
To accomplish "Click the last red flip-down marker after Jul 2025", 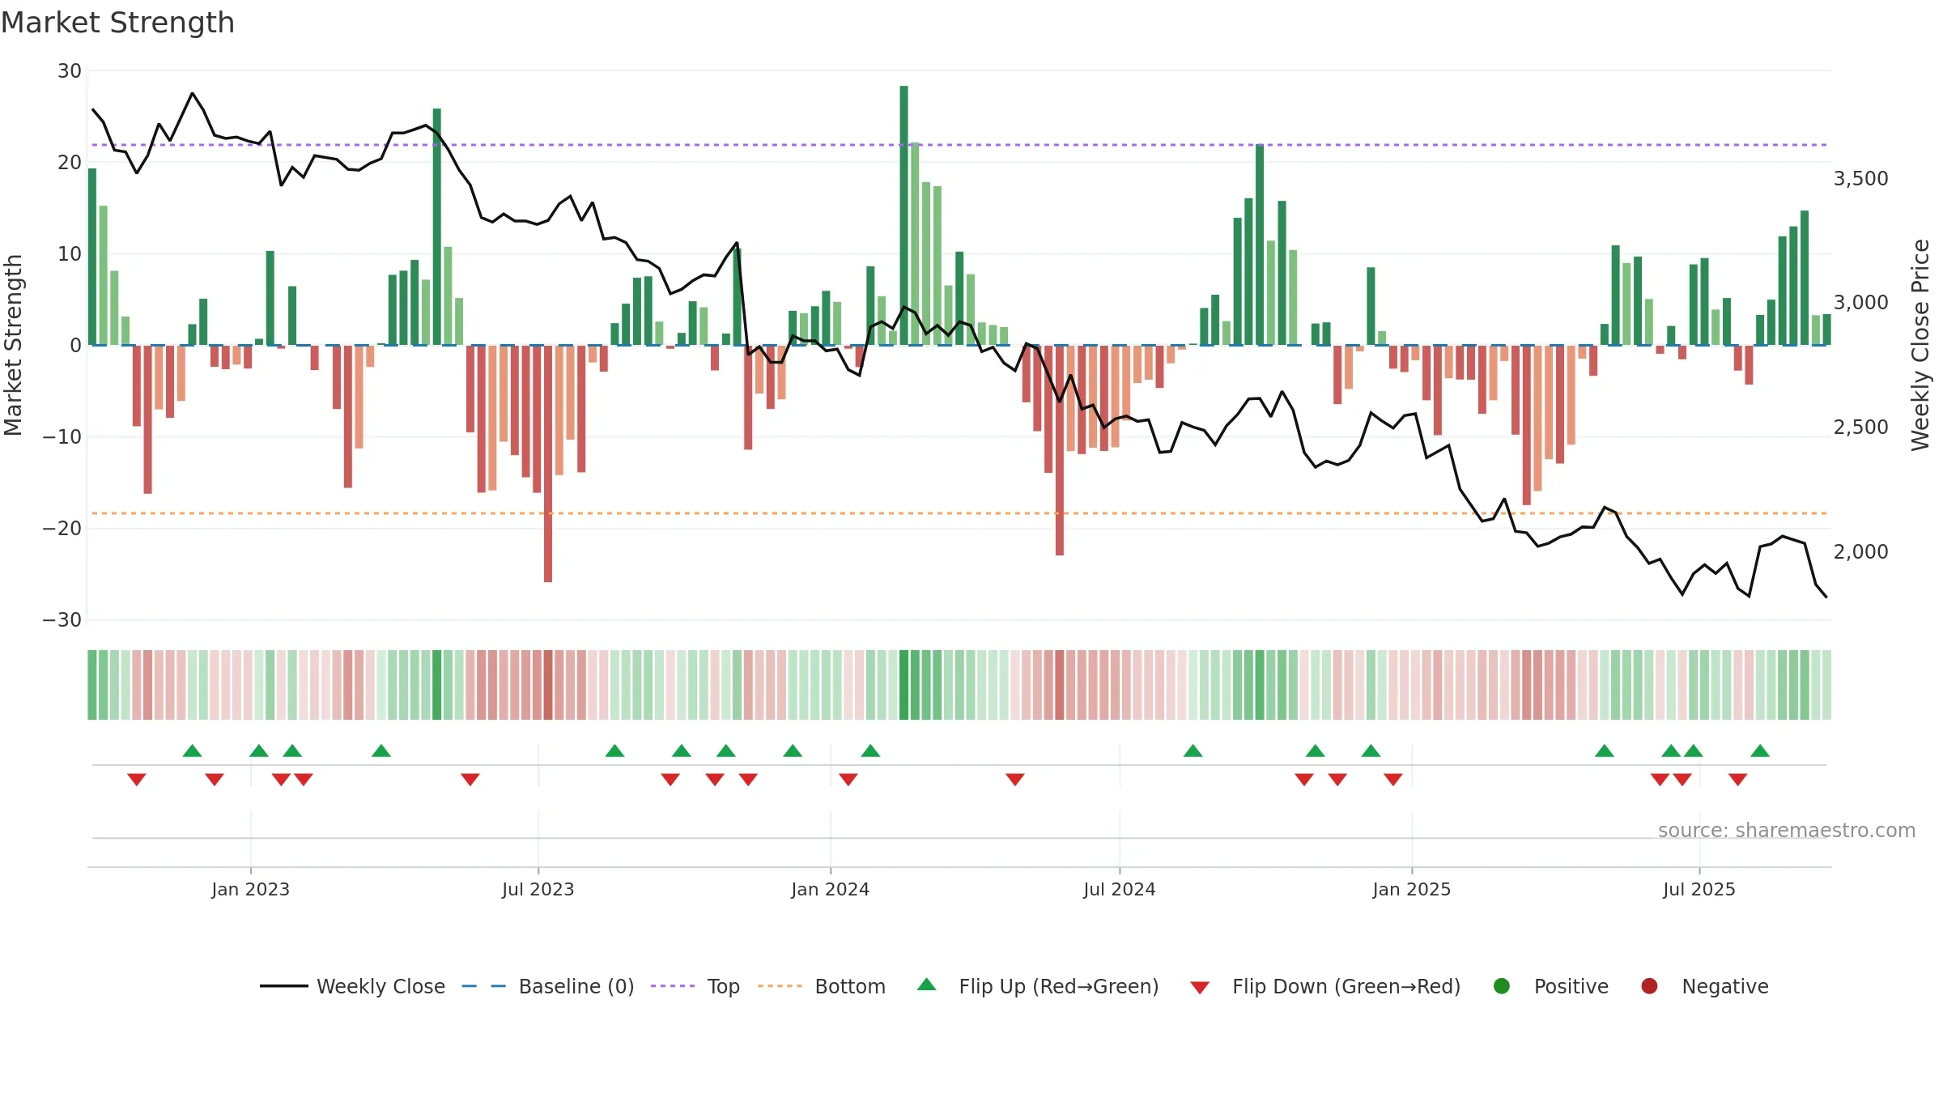I will point(1737,779).
